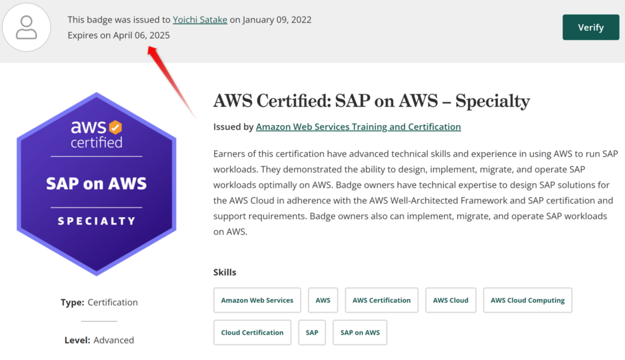Click the Verify button

pyautogui.click(x=591, y=27)
